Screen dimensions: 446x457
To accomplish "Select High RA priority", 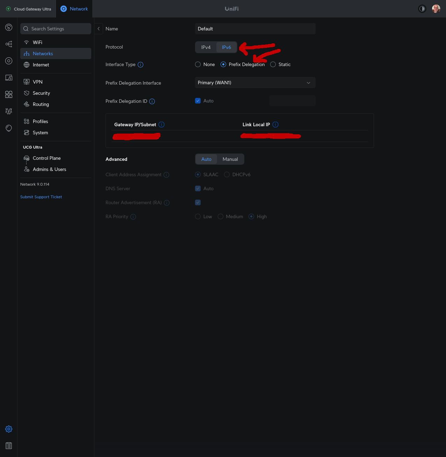I will pos(251,216).
